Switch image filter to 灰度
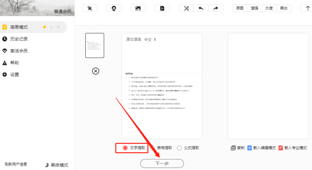The height and width of the screenshot is (170, 312). (269, 8)
